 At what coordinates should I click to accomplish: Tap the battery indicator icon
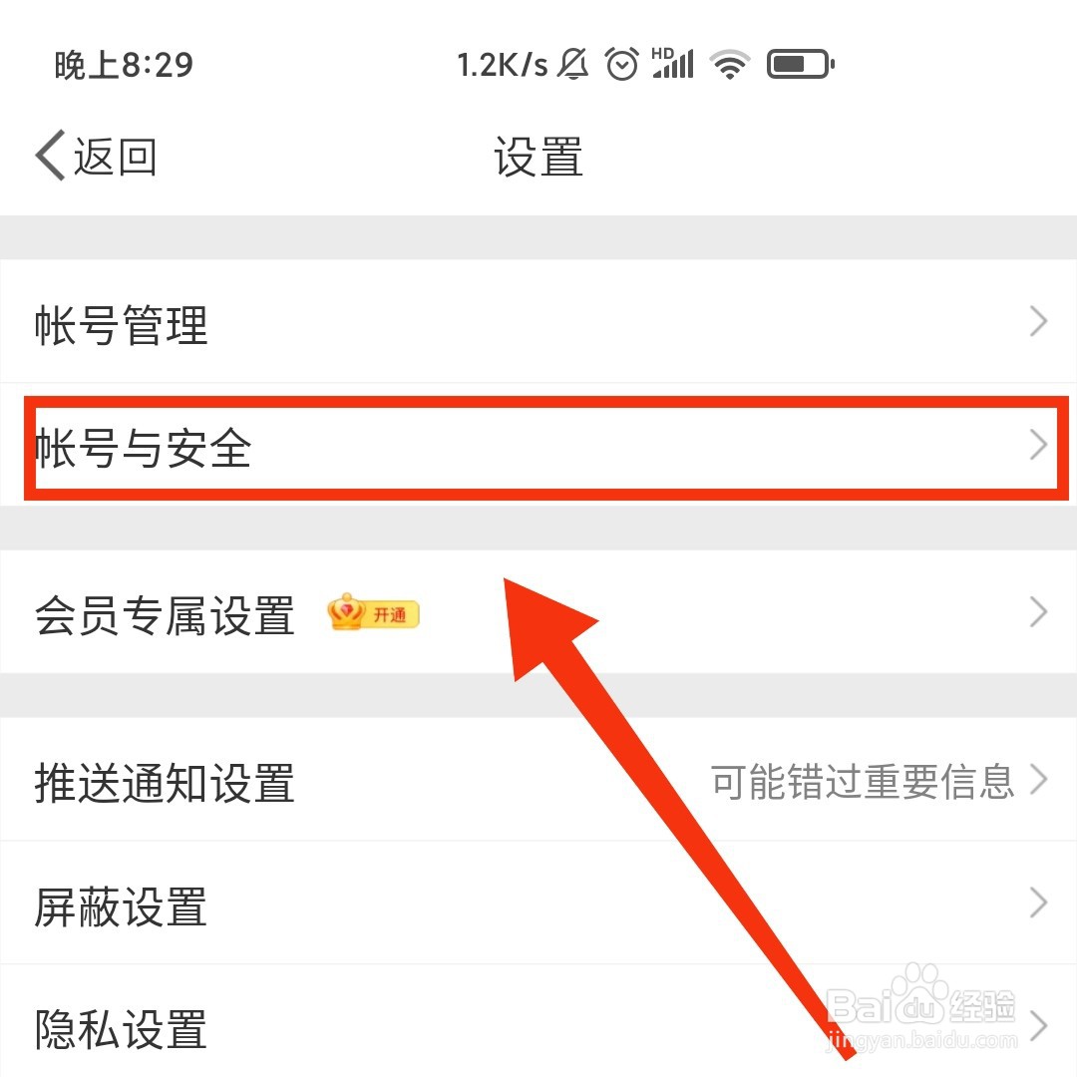coord(800,65)
